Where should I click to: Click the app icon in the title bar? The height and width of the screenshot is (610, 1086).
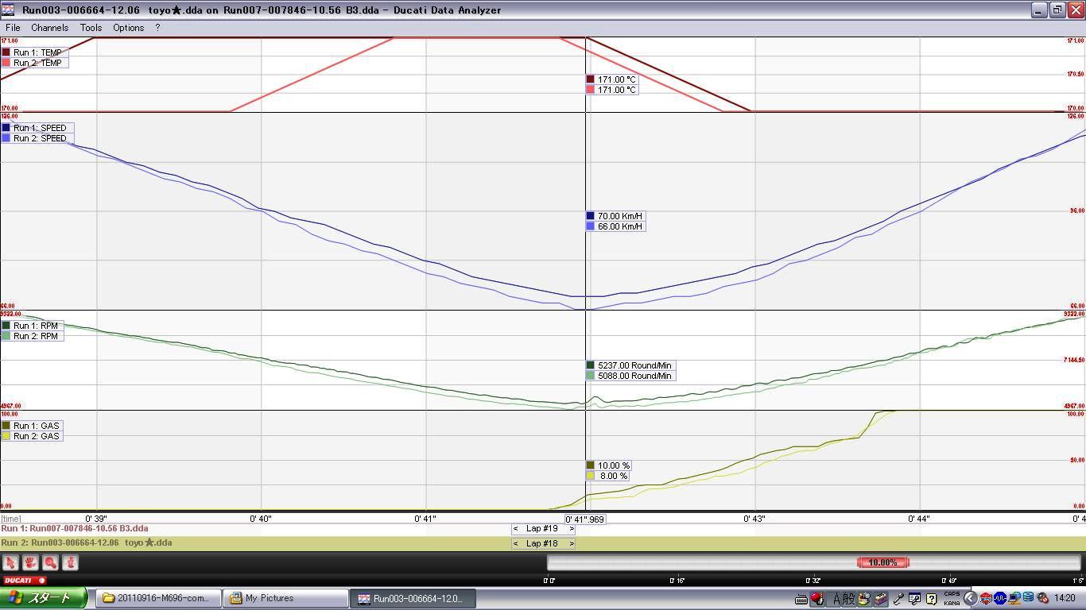pyautogui.click(x=9, y=10)
